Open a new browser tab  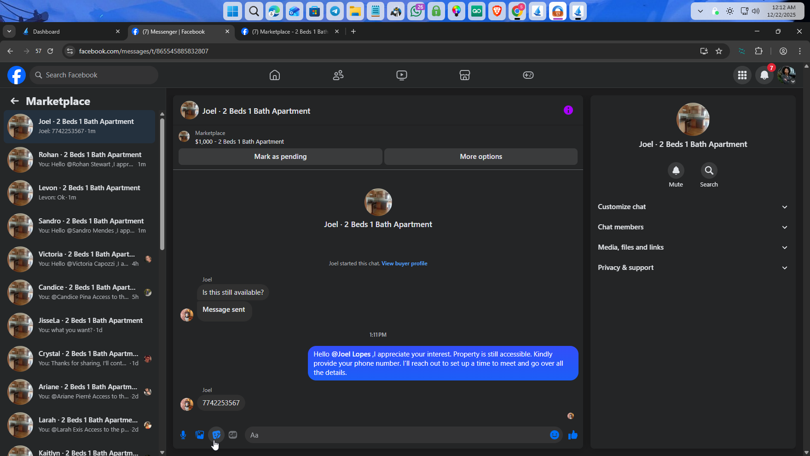pos(353,31)
